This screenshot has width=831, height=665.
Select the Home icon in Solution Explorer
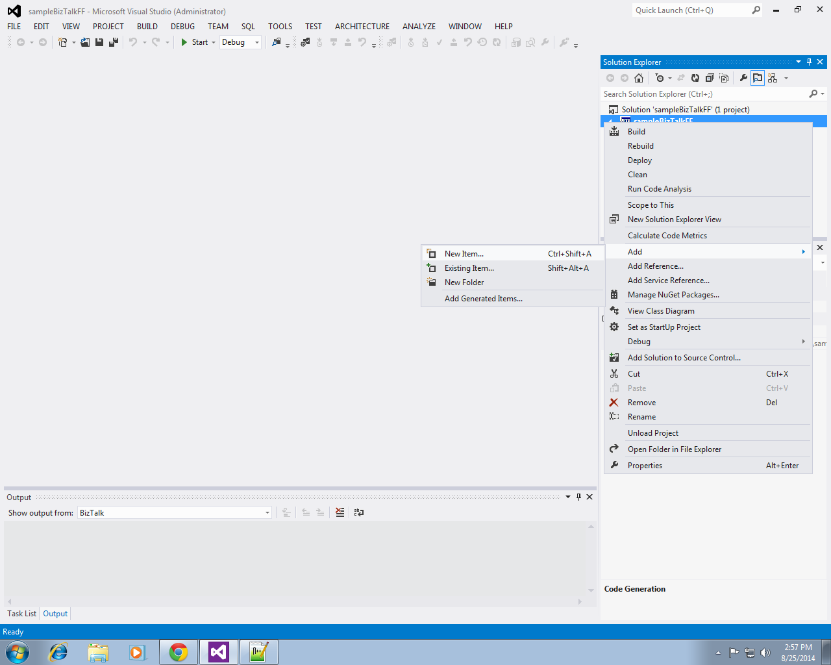click(x=638, y=77)
